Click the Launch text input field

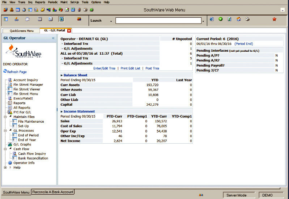pos(158,21)
